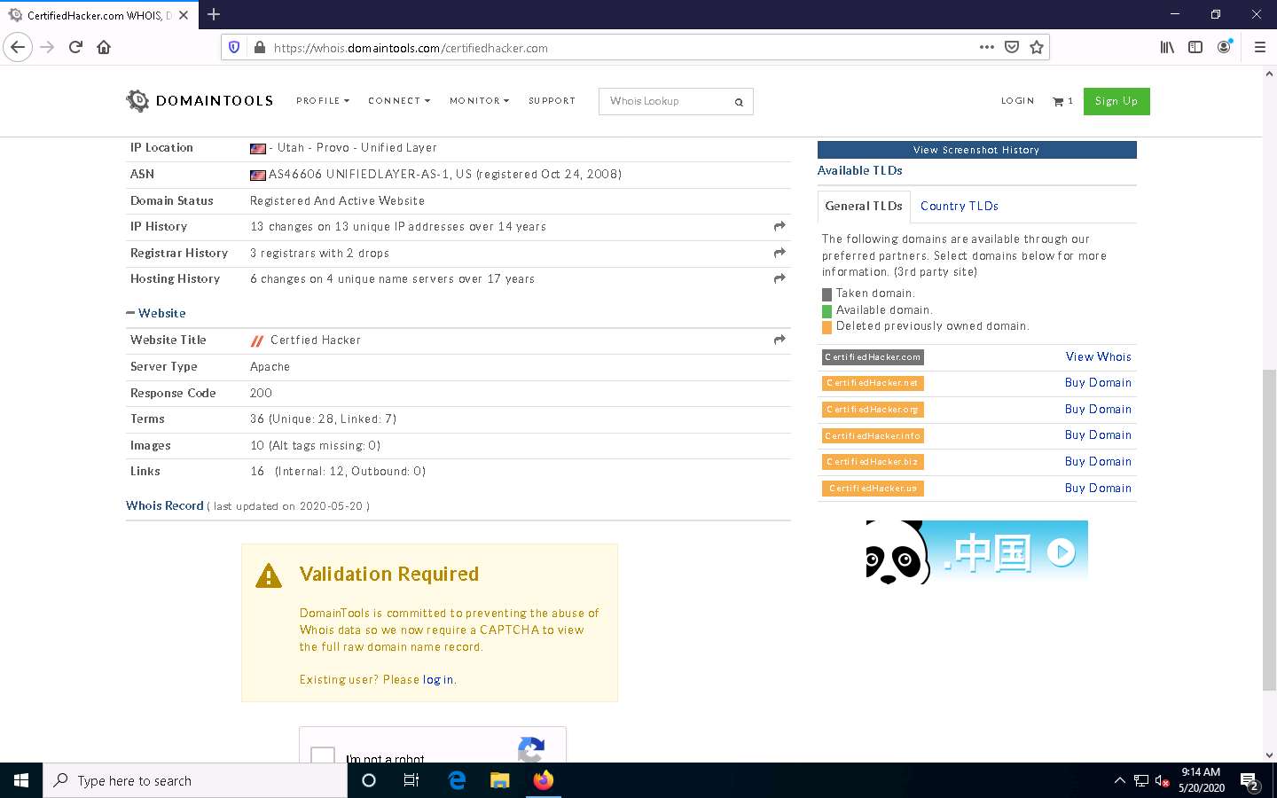Check the I'm not a robot checkbox
The image size is (1277, 798).
tap(323, 755)
